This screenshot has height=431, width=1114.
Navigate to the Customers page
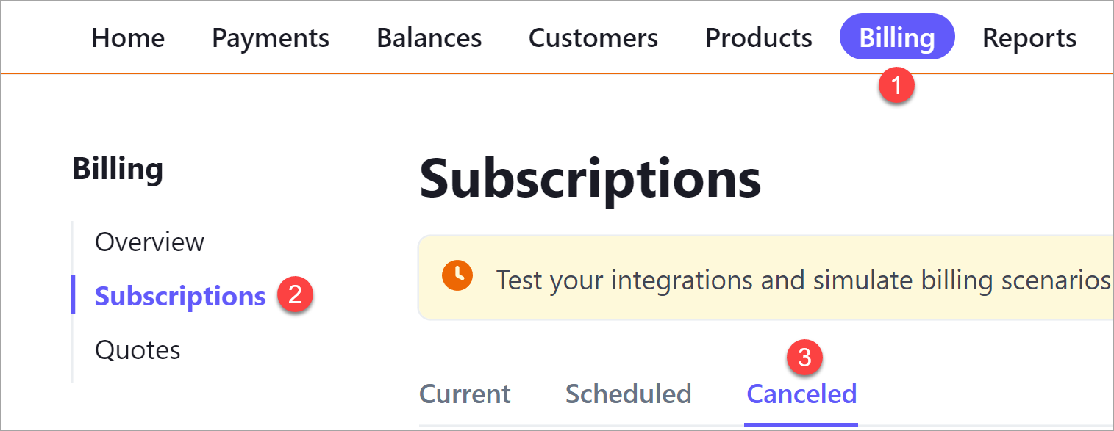(x=593, y=37)
